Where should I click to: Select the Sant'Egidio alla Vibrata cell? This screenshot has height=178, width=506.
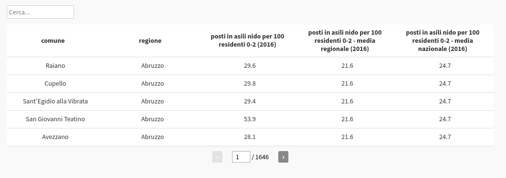click(x=55, y=101)
